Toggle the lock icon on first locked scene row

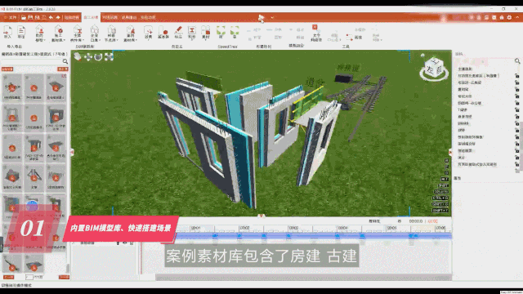point(516,76)
